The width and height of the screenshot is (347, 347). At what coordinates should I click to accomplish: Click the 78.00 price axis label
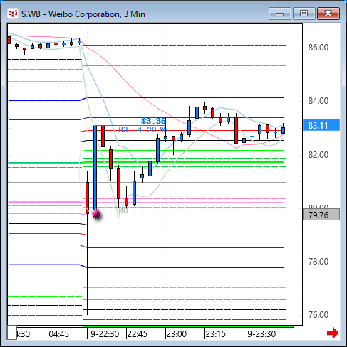318,262
